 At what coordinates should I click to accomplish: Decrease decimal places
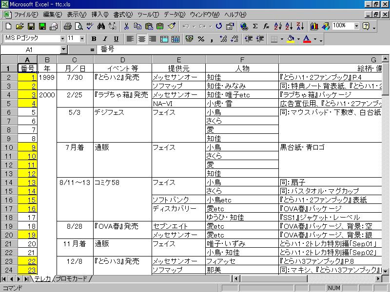pyautogui.click(x=234, y=39)
